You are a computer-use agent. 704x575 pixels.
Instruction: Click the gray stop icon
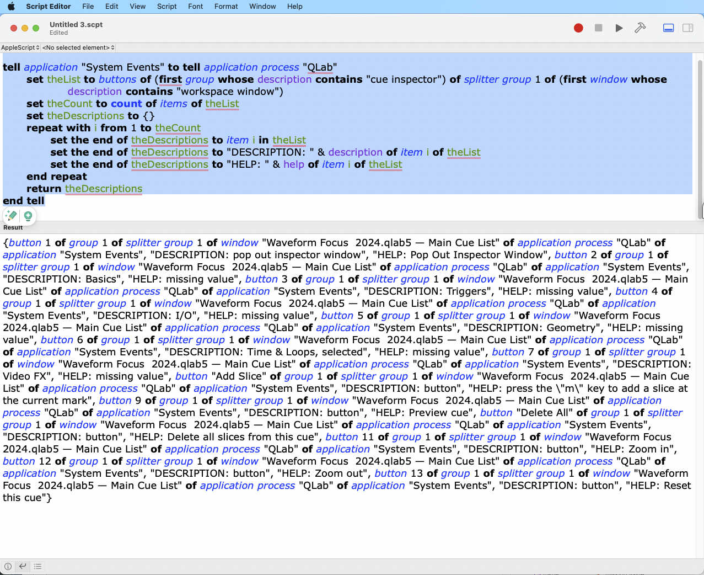coord(598,28)
